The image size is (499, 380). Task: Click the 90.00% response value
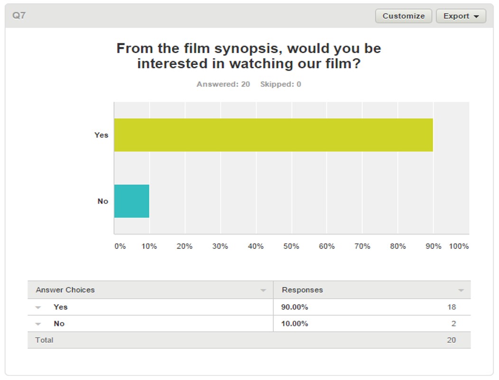pyautogui.click(x=294, y=307)
